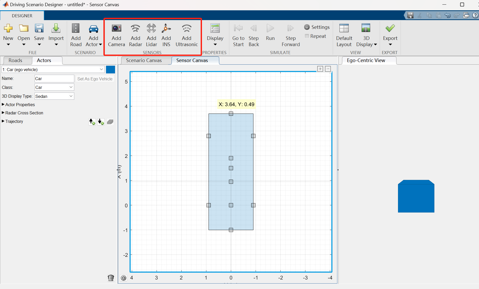Open the Open dropdown arrow
479x289 pixels.
(24, 45)
